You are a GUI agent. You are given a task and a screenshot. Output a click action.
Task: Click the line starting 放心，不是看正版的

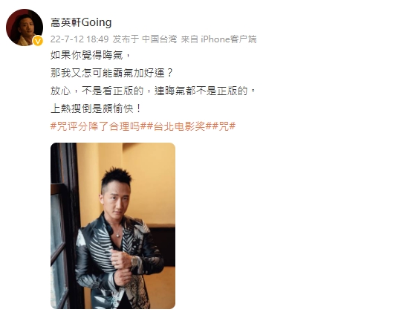(153, 91)
